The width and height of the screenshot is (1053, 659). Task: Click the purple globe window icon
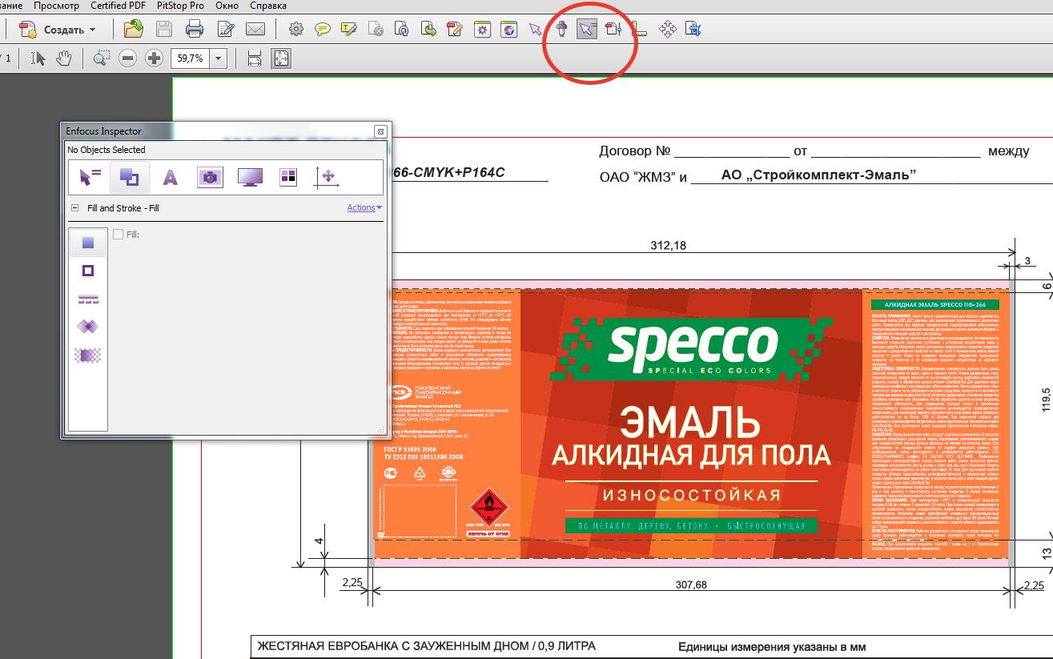tap(508, 30)
